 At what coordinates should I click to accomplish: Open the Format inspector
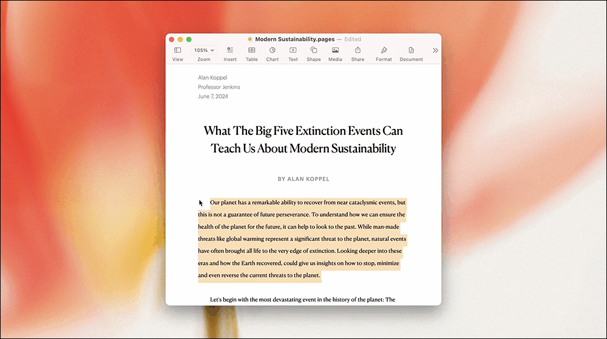click(384, 50)
